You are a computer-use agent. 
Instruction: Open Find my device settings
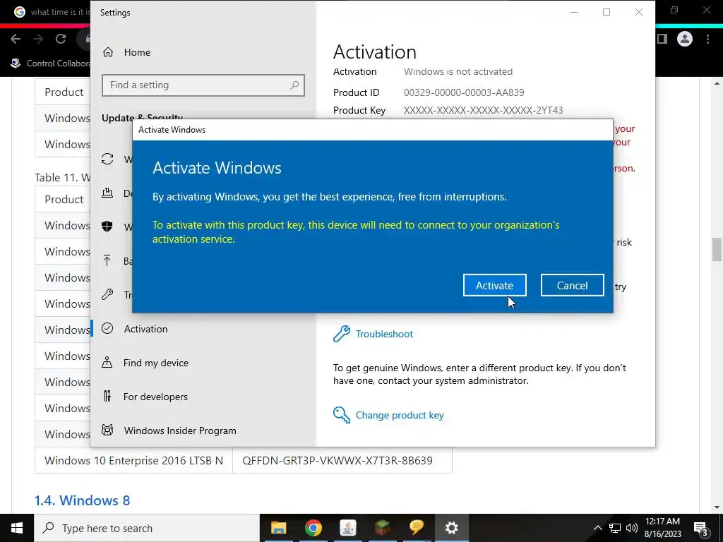pyautogui.click(x=156, y=363)
